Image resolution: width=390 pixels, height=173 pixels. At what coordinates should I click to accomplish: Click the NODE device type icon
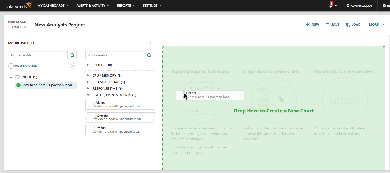coord(18,77)
